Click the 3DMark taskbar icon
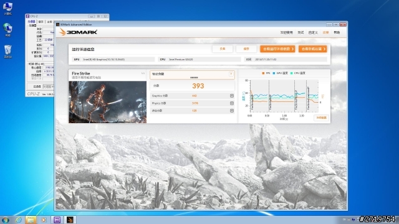The height and width of the screenshot is (224, 399). tap(70, 220)
